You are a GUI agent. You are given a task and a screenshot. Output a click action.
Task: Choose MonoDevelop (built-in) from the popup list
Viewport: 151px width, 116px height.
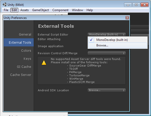click(x=118, y=40)
